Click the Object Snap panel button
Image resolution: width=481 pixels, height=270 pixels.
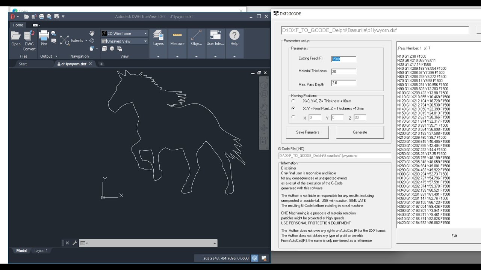click(196, 38)
